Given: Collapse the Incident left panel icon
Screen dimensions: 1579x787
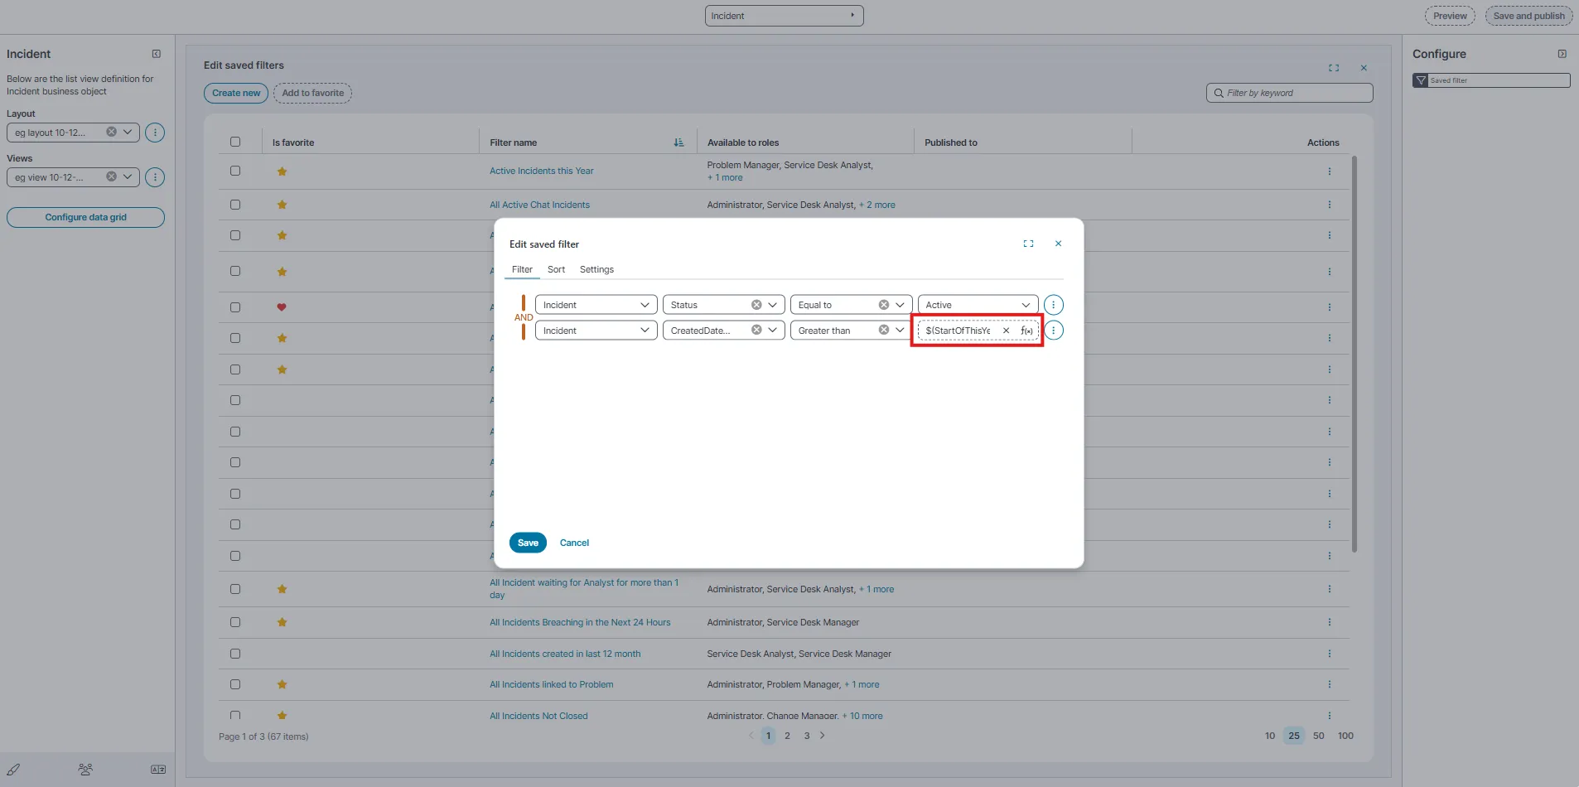Looking at the screenshot, I should pyautogui.click(x=156, y=54).
